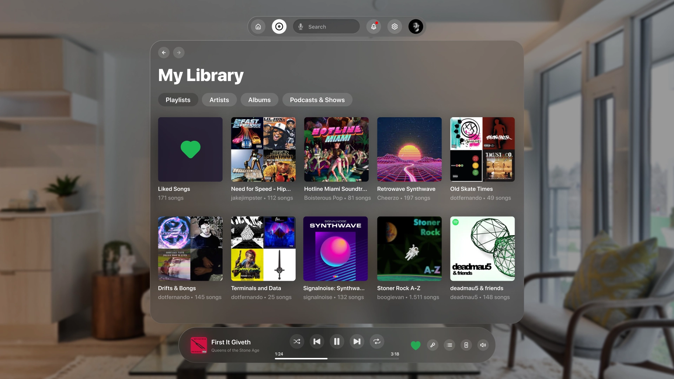Open Hotline Miami Soundtrack cover
The height and width of the screenshot is (379, 674).
tap(336, 149)
